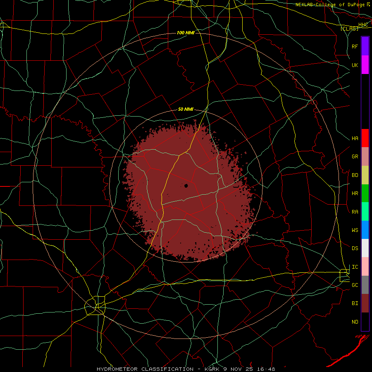
Task: Click the "100 NMI" range ring label
Action: pyautogui.click(x=186, y=33)
